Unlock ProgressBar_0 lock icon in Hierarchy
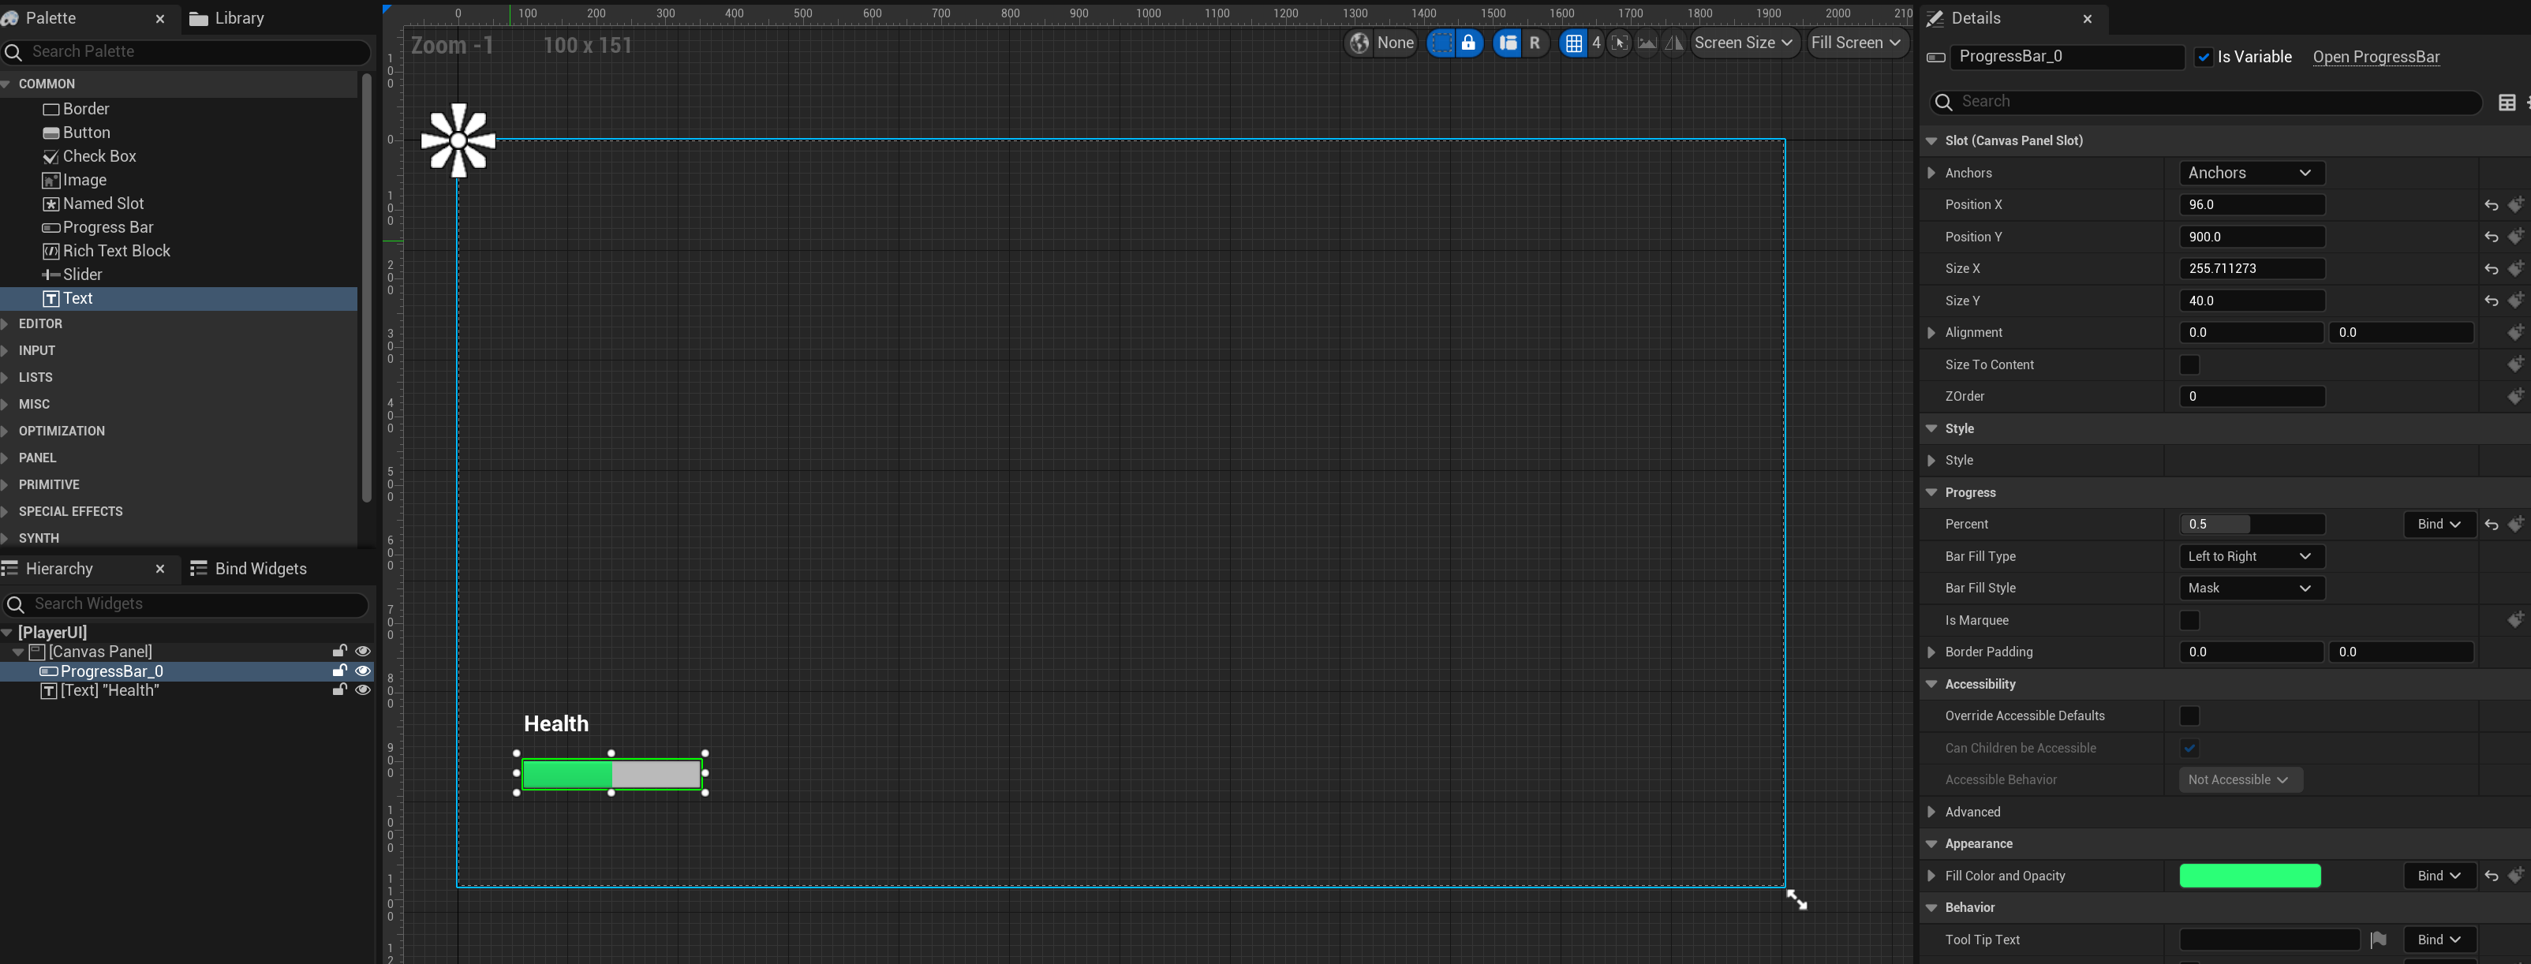Image resolution: width=2531 pixels, height=964 pixels. 339,671
